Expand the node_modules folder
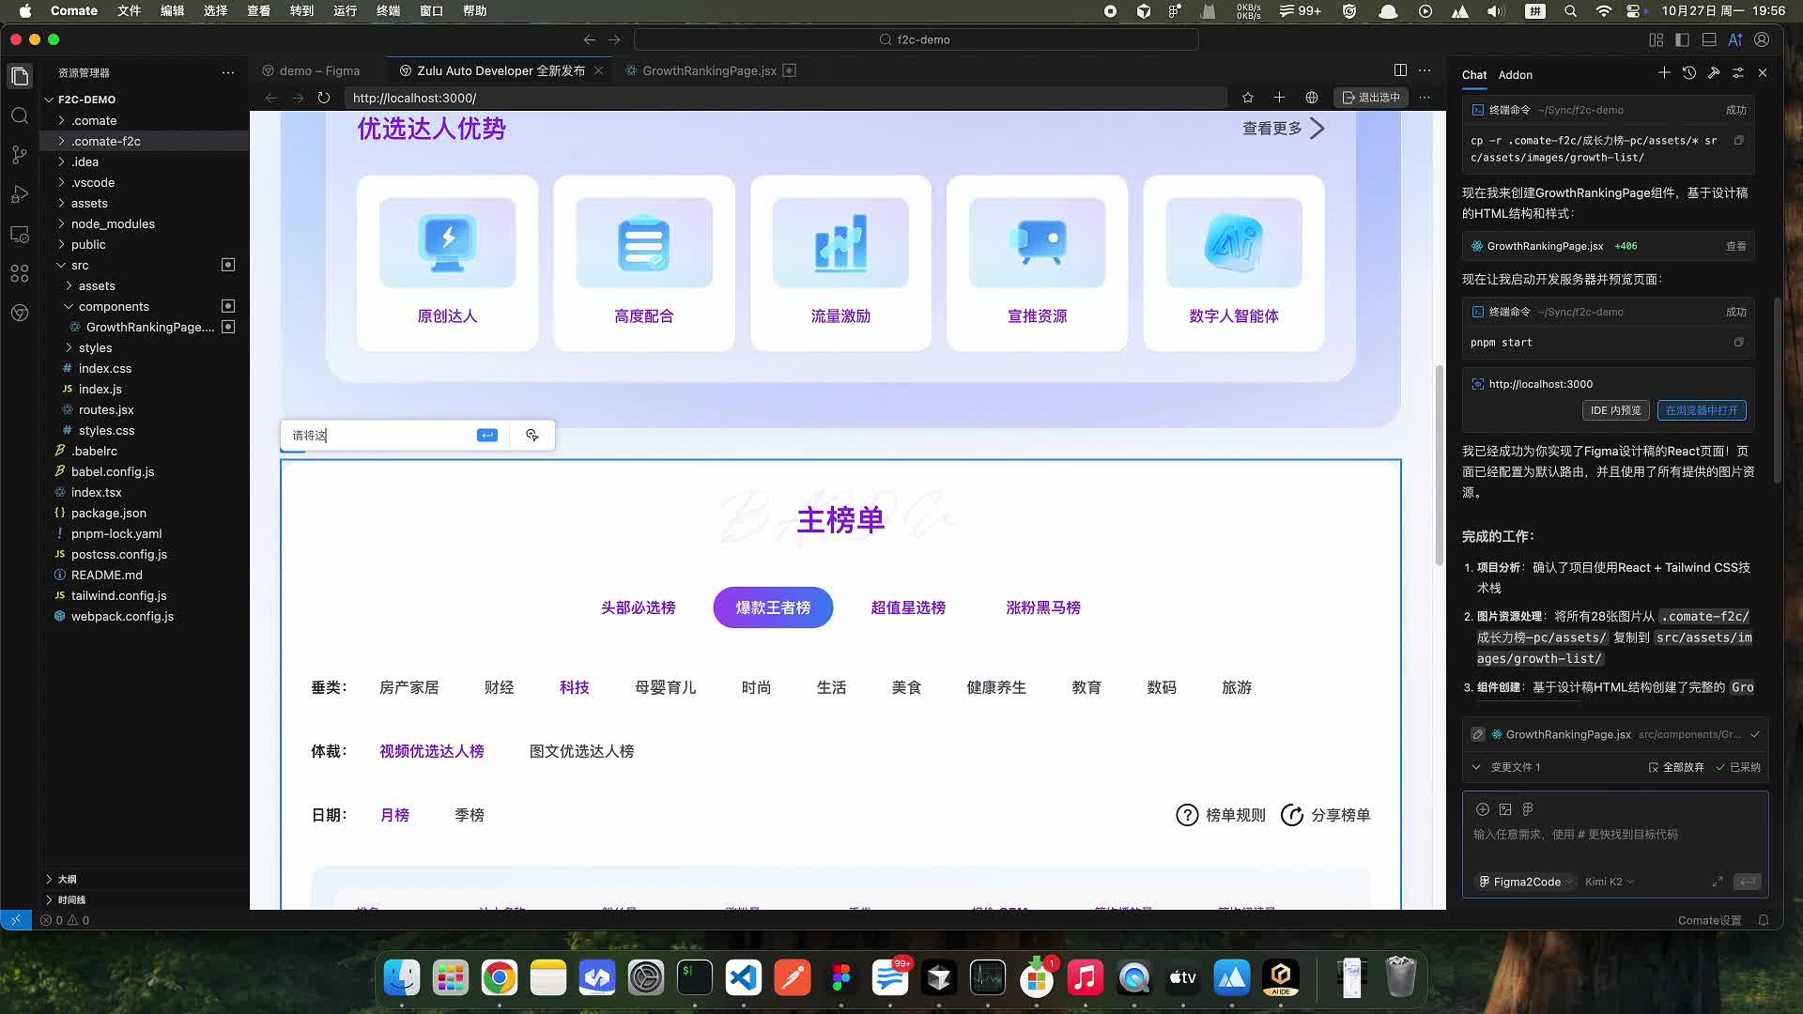Screen dimensions: 1803x1014 (x=113, y=223)
